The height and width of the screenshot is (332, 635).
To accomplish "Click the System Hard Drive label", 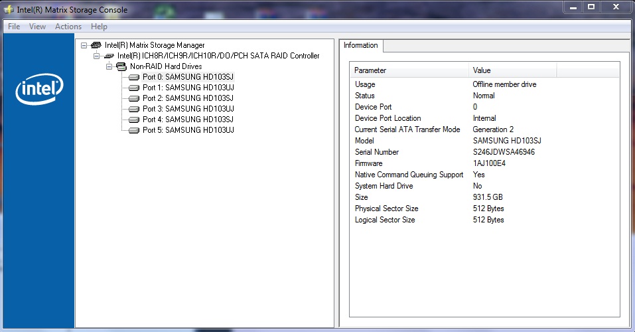I will pyautogui.click(x=384, y=186).
